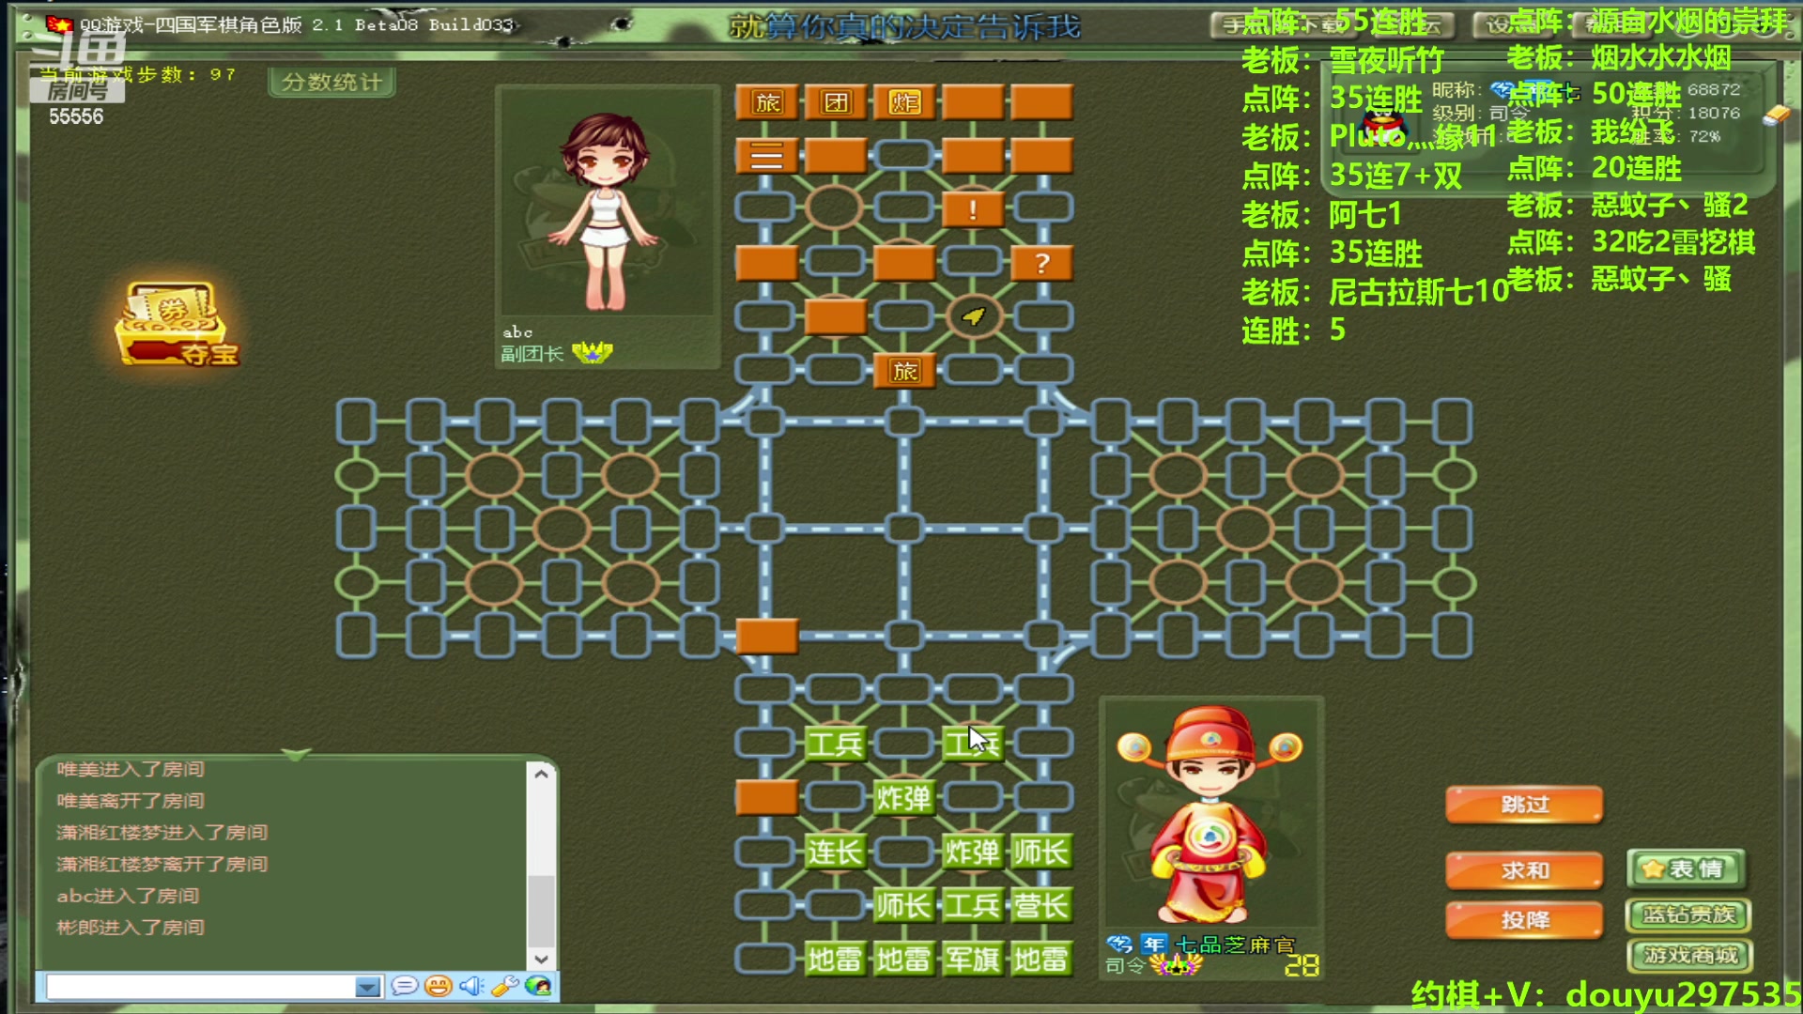Click the chat log scroll-down arrow
The width and height of the screenshot is (1803, 1014).
(x=541, y=959)
